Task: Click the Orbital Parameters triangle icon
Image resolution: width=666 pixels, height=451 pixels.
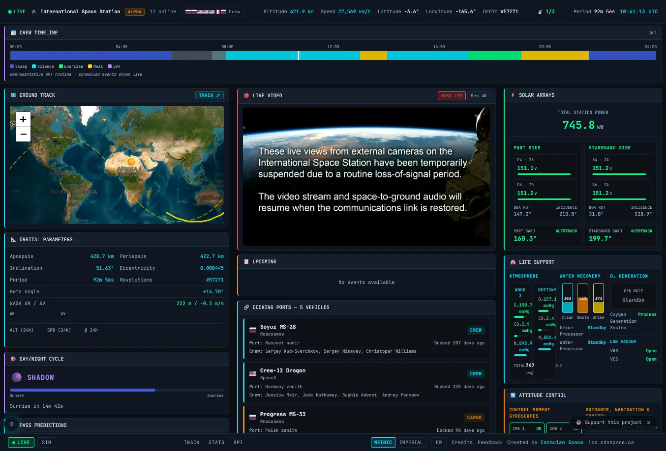Action: pos(13,239)
